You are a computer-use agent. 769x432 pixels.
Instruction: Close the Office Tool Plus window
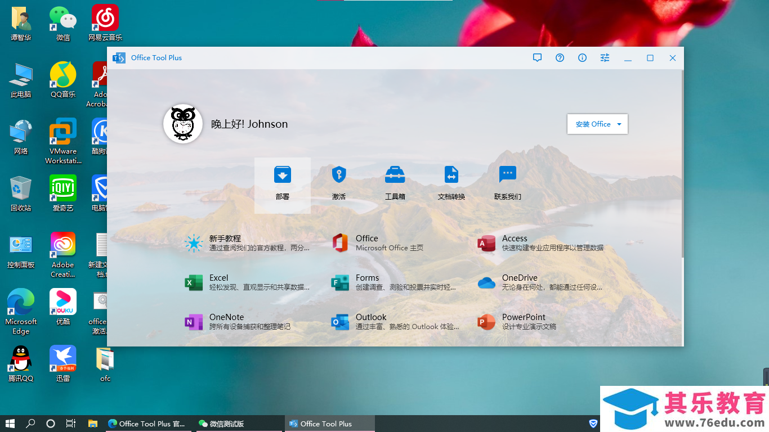tap(673, 58)
